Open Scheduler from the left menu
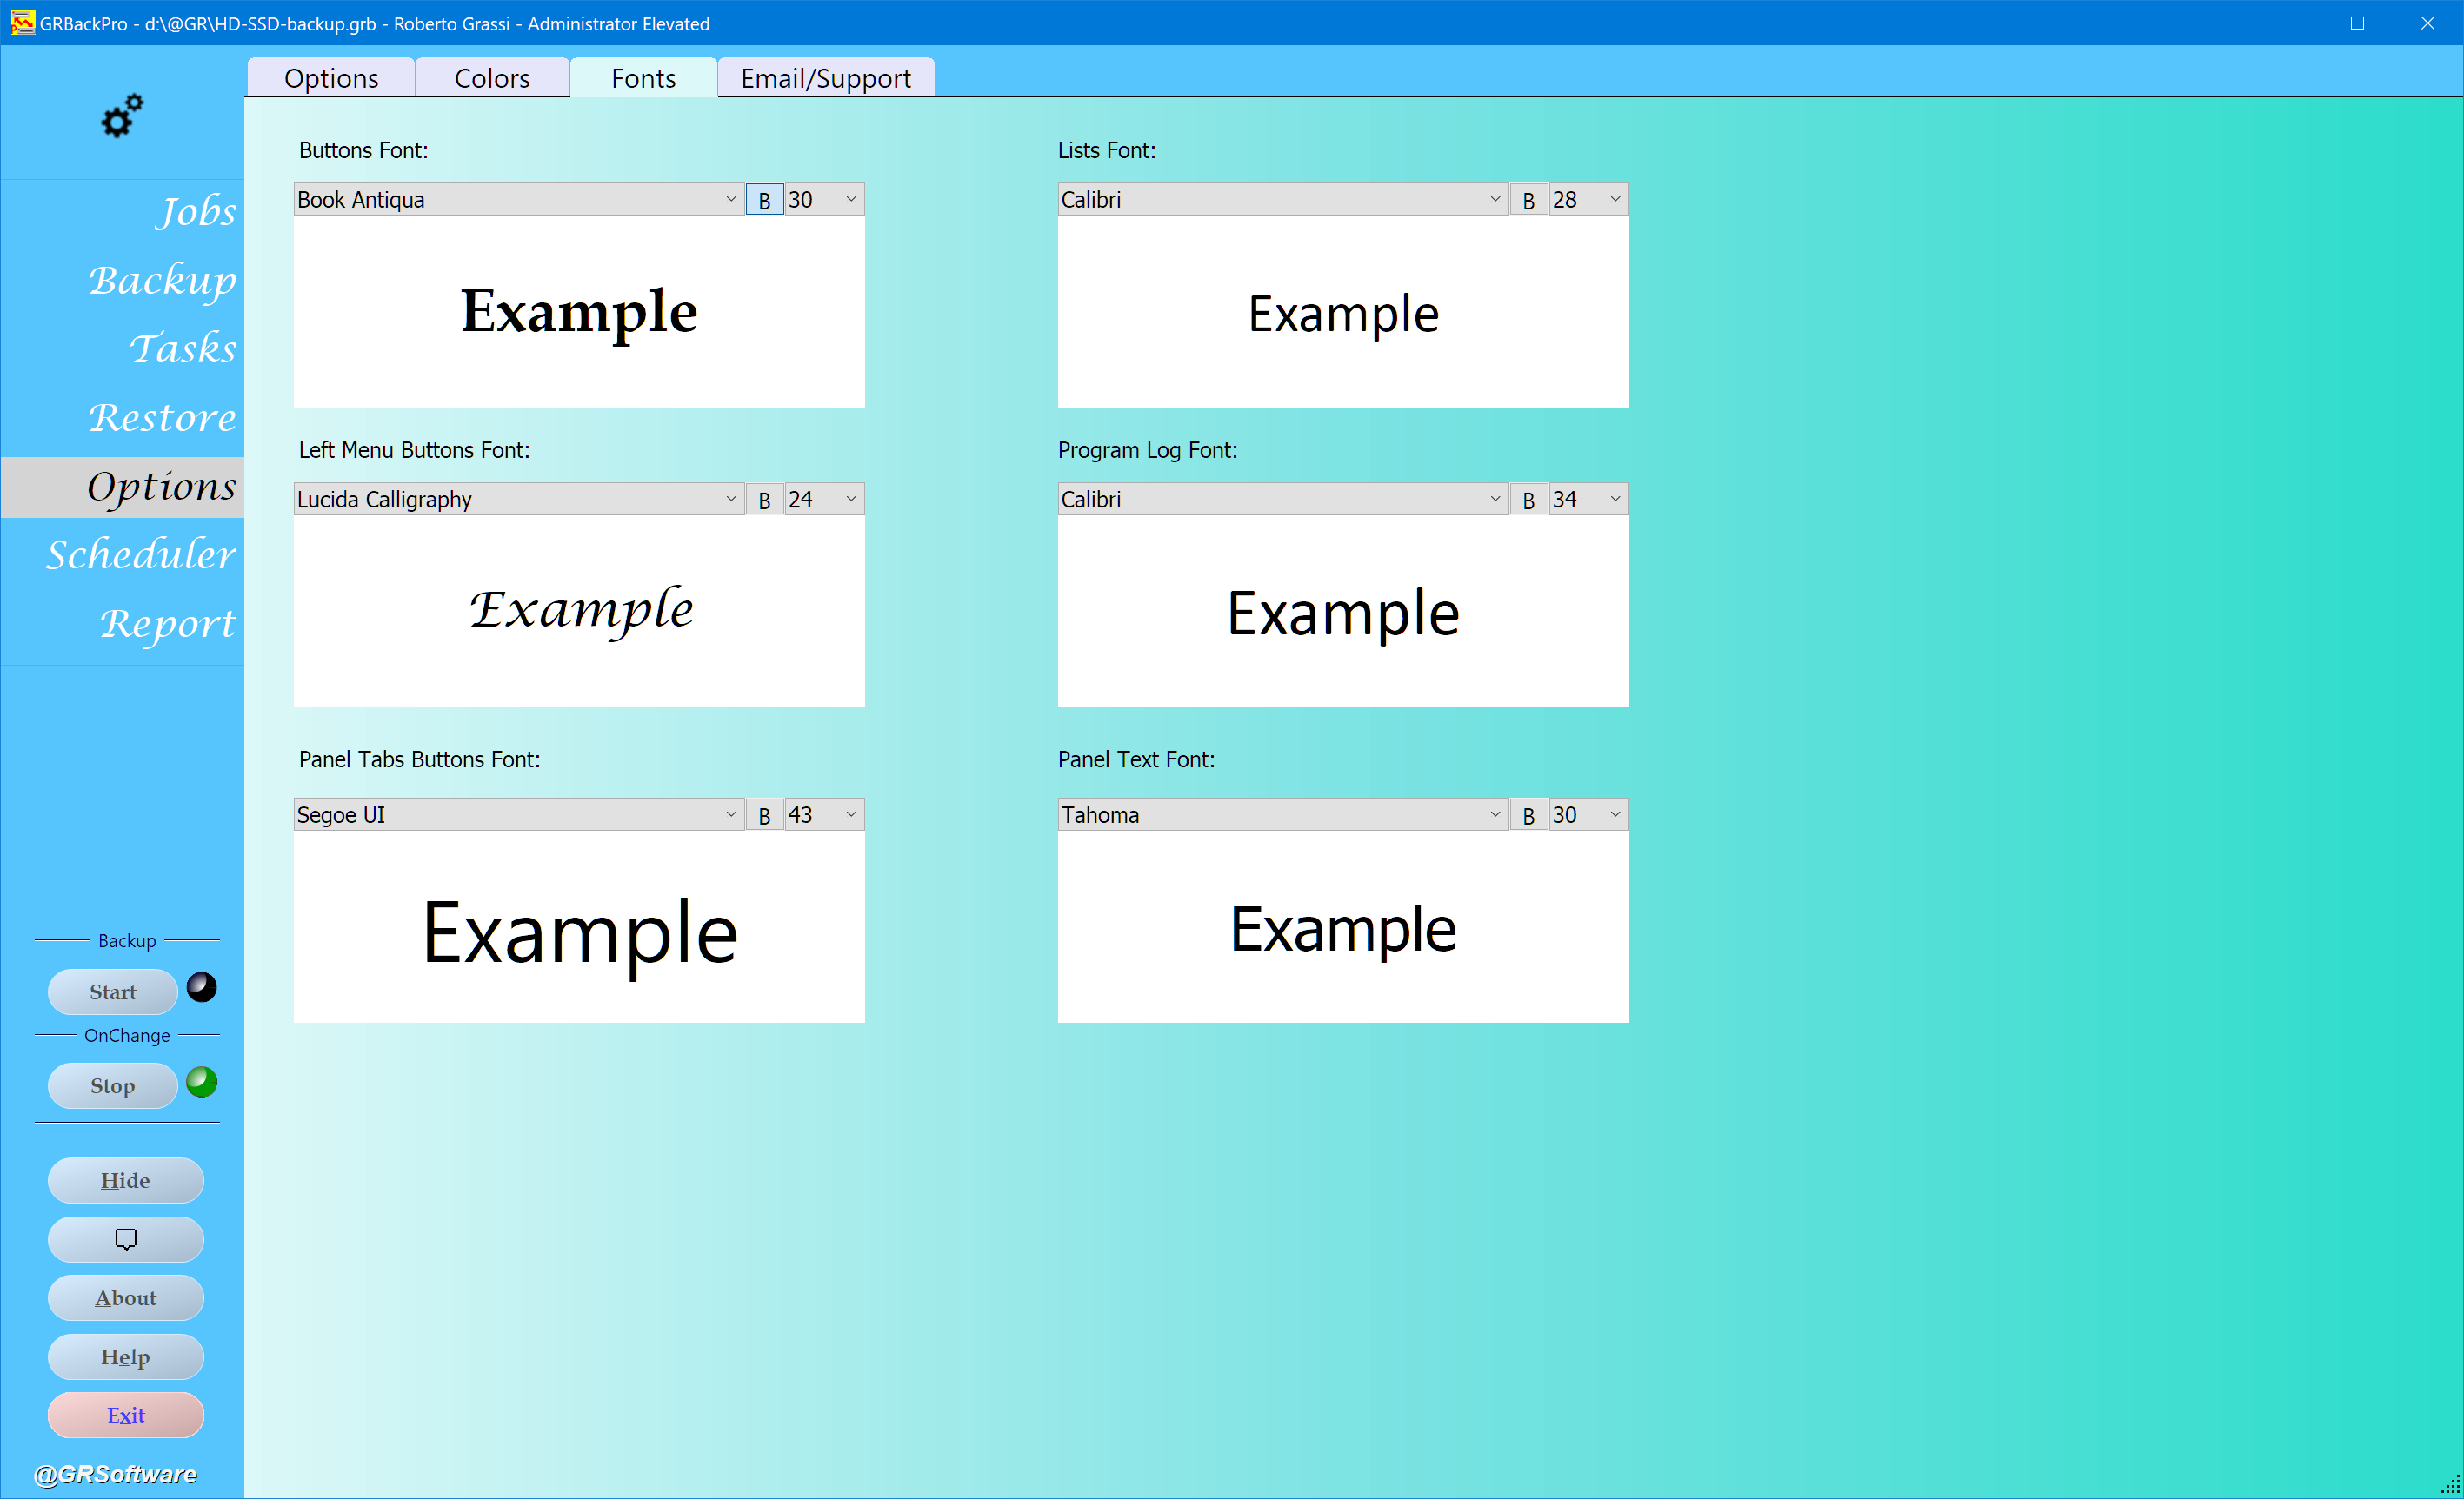2464x1499 pixels. click(x=141, y=554)
